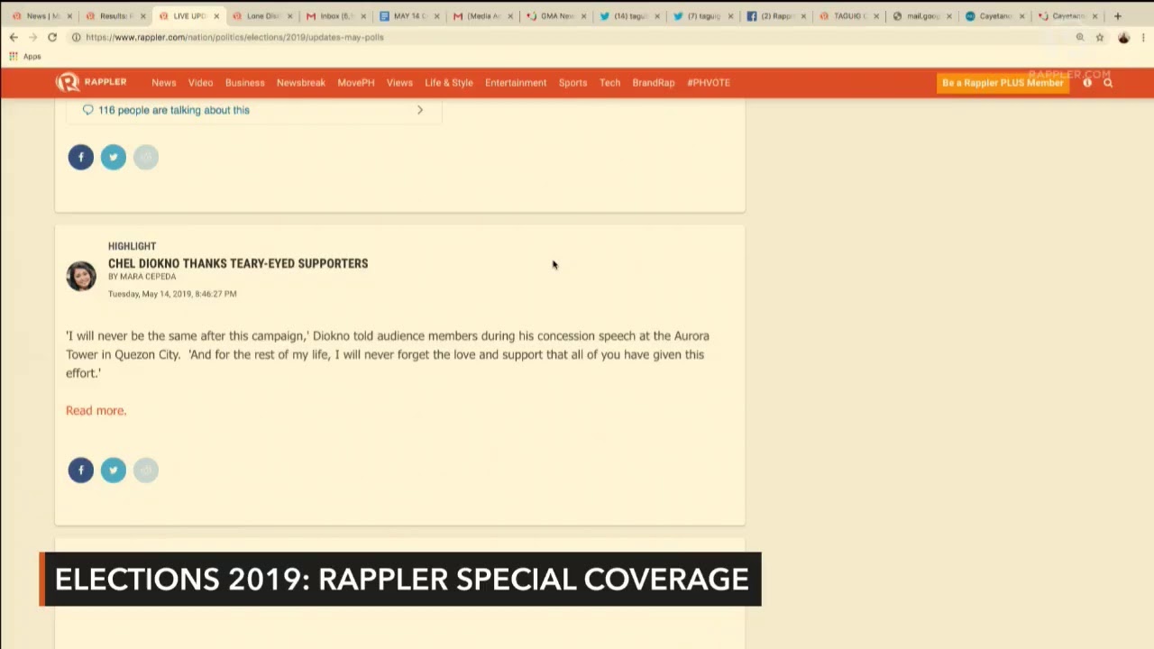Open the Life & Style section
The image size is (1154, 649).
449,83
